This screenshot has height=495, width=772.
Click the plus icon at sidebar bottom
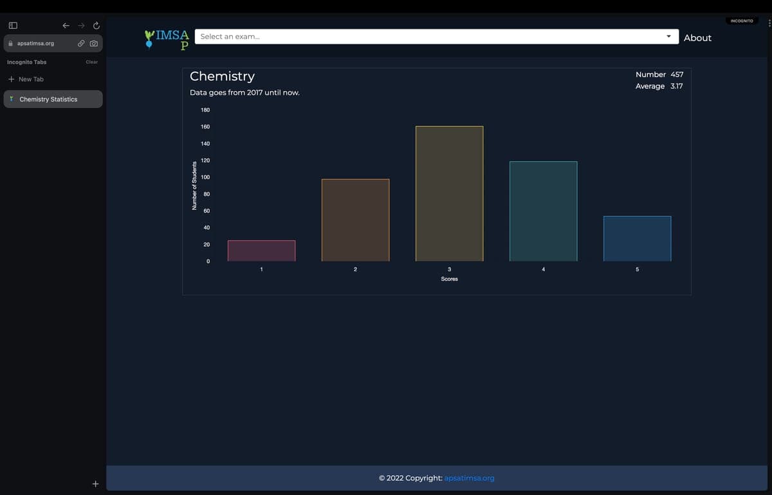click(x=95, y=483)
